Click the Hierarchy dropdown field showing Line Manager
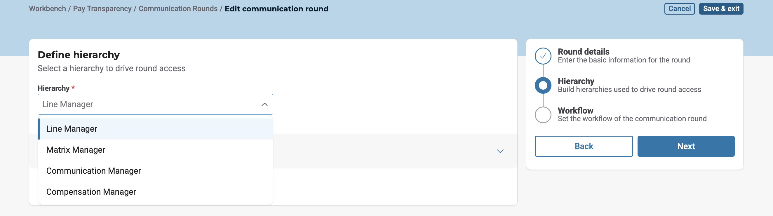The width and height of the screenshot is (773, 216). tap(150, 104)
